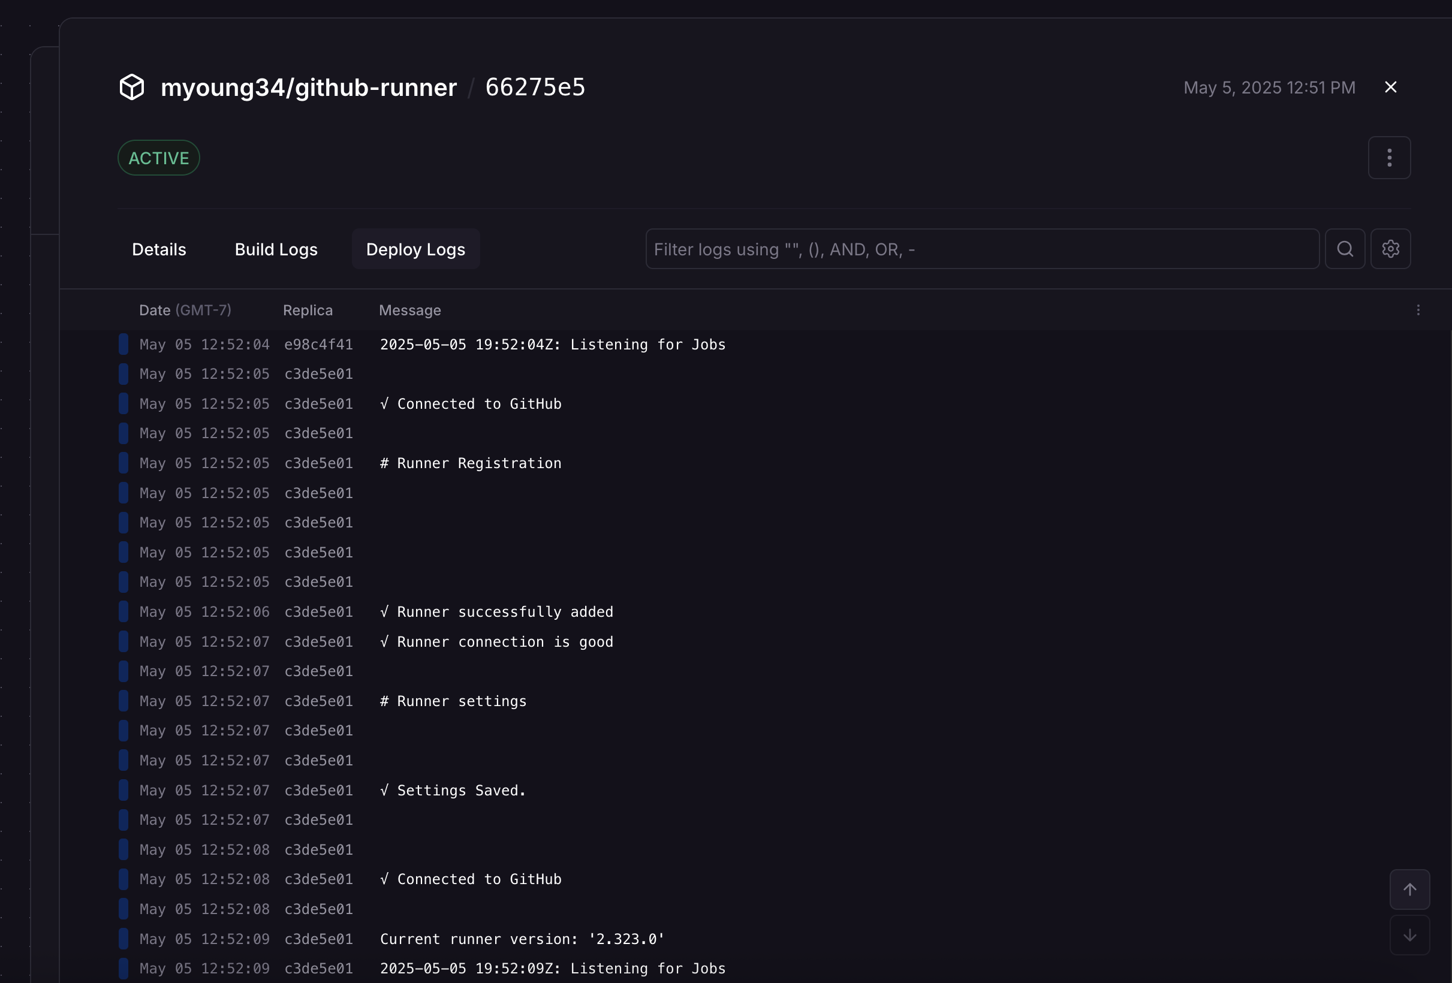Close the deployment panel with the X
1452x983 pixels.
(1390, 88)
